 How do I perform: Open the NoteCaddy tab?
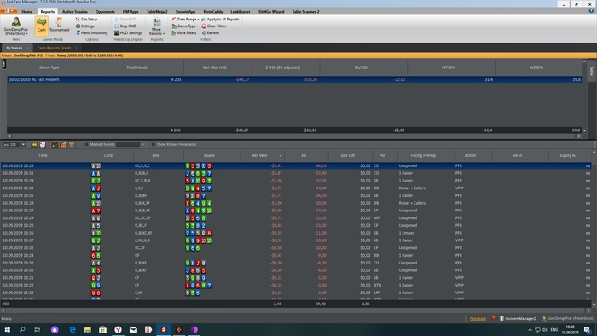pos(213,11)
